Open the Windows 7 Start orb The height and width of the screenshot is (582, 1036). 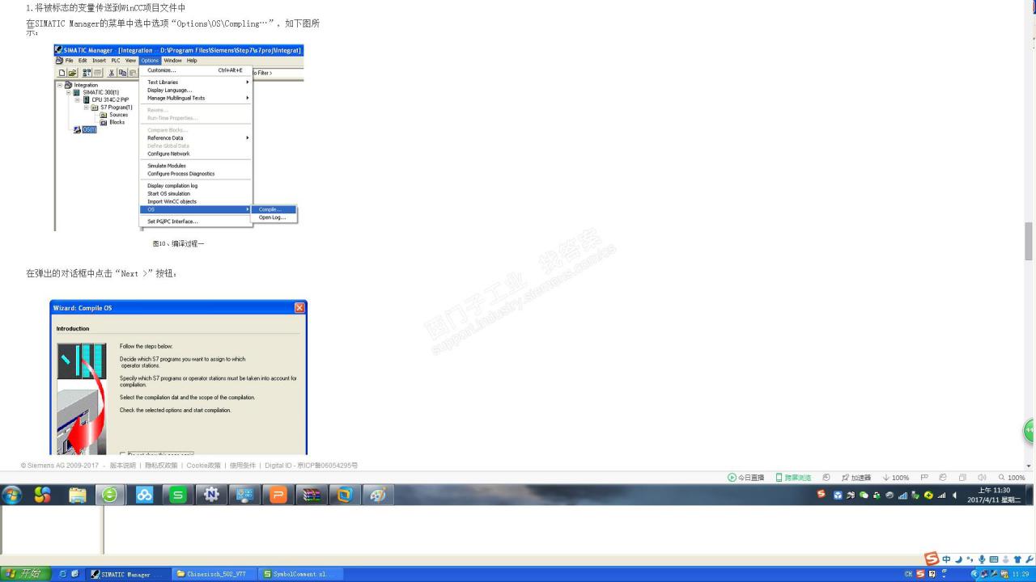coord(12,495)
